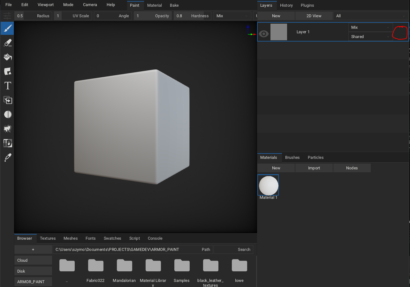This screenshot has height=287, width=410.
Task: Switch to the Clone tool
Action: (7, 100)
